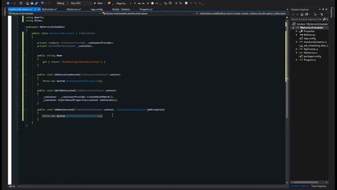337x190 pixels.
Task: Switch to the App.config tab
Action: coord(97,9)
